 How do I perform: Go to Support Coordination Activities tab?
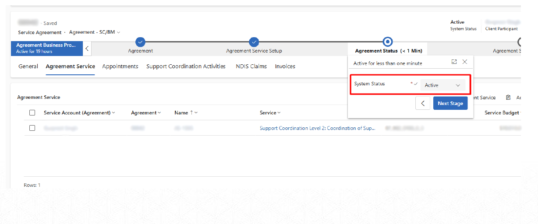(x=186, y=66)
